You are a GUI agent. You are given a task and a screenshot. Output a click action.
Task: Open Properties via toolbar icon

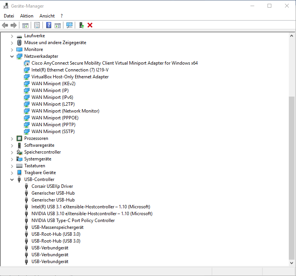(x=37, y=25)
